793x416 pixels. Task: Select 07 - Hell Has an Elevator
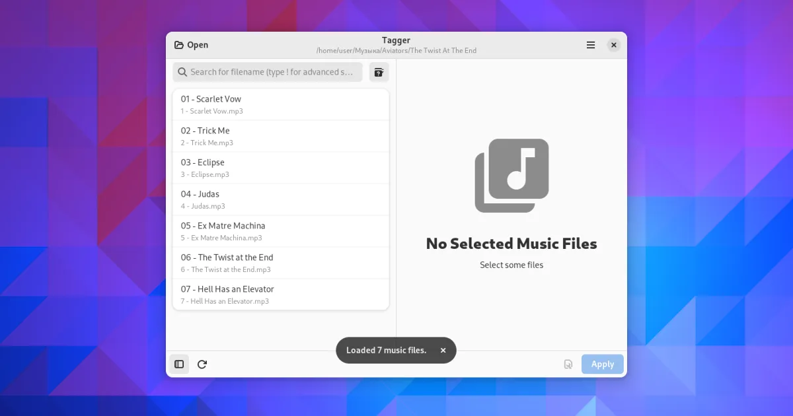(281, 295)
